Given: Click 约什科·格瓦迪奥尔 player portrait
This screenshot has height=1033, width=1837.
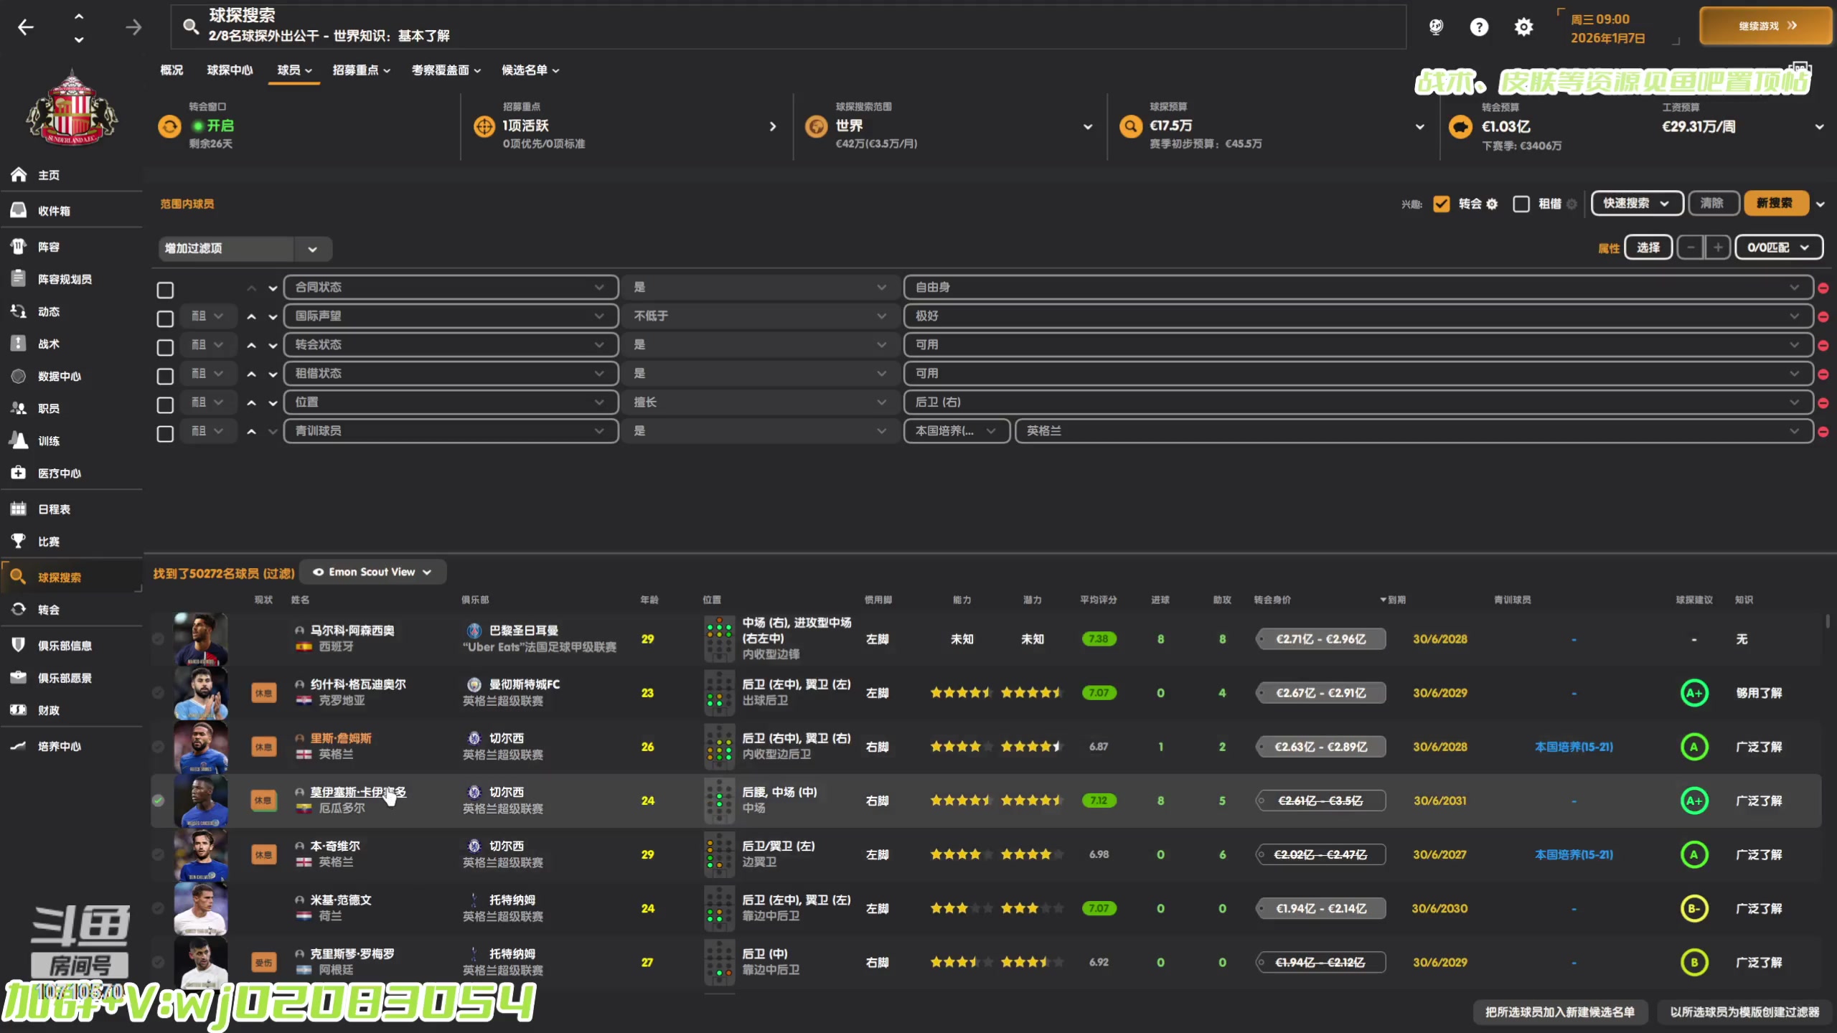Looking at the screenshot, I should click(201, 693).
